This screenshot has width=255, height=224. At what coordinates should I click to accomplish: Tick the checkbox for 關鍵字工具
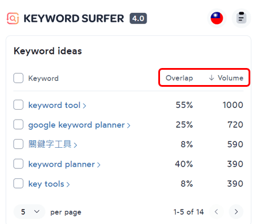pyautogui.click(x=18, y=144)
